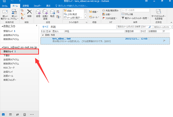Select 受信トレイ under the taro_s account
Screen dimensions: 173x117
(x=19, y=52)
